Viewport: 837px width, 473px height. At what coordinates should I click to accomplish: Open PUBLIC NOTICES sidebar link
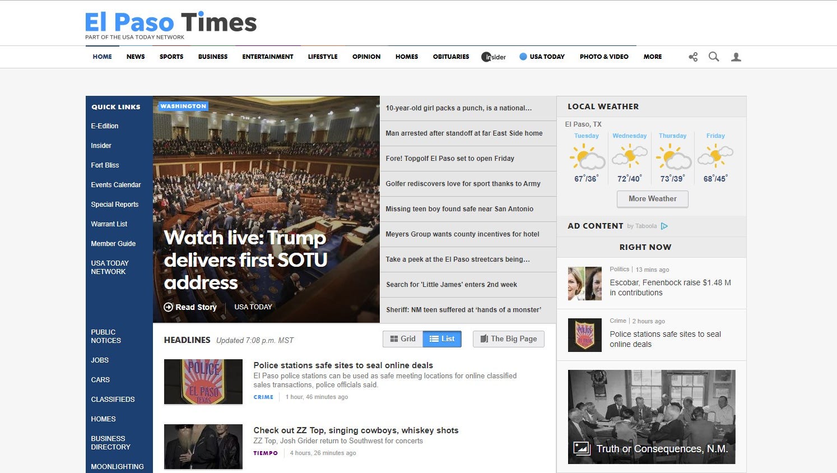coord(106,336)
